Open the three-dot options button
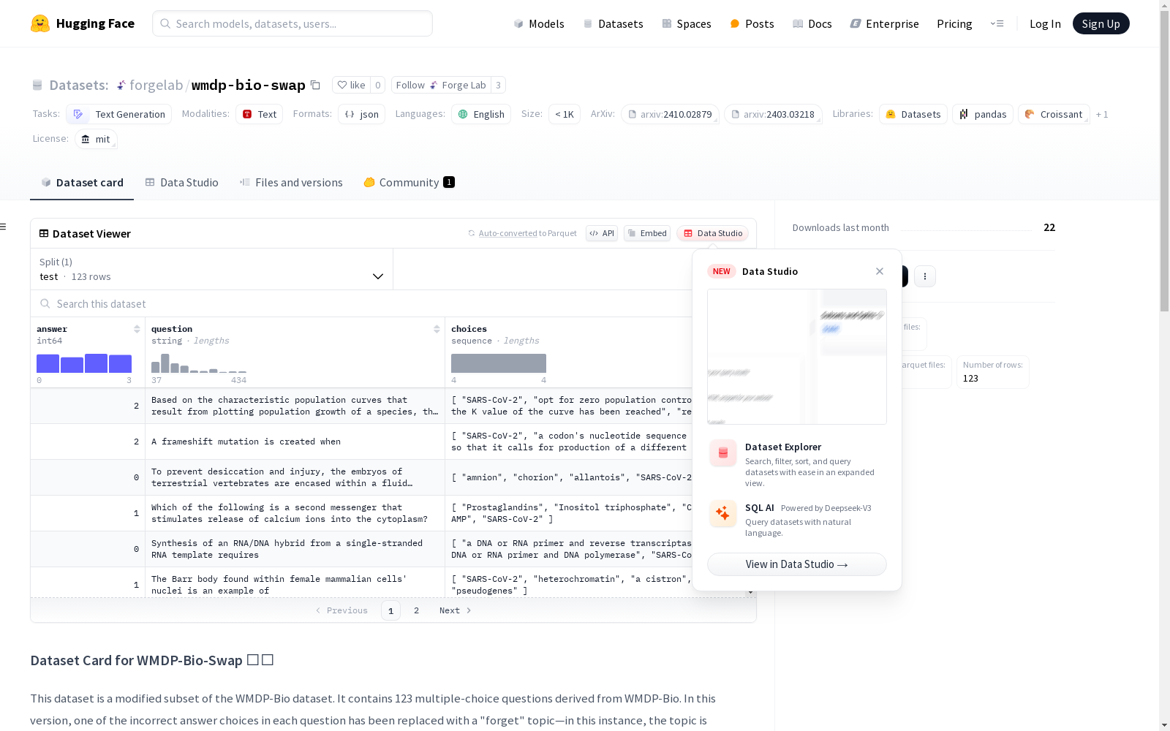Screen dimensions: 1170x731 coord(925,276)
